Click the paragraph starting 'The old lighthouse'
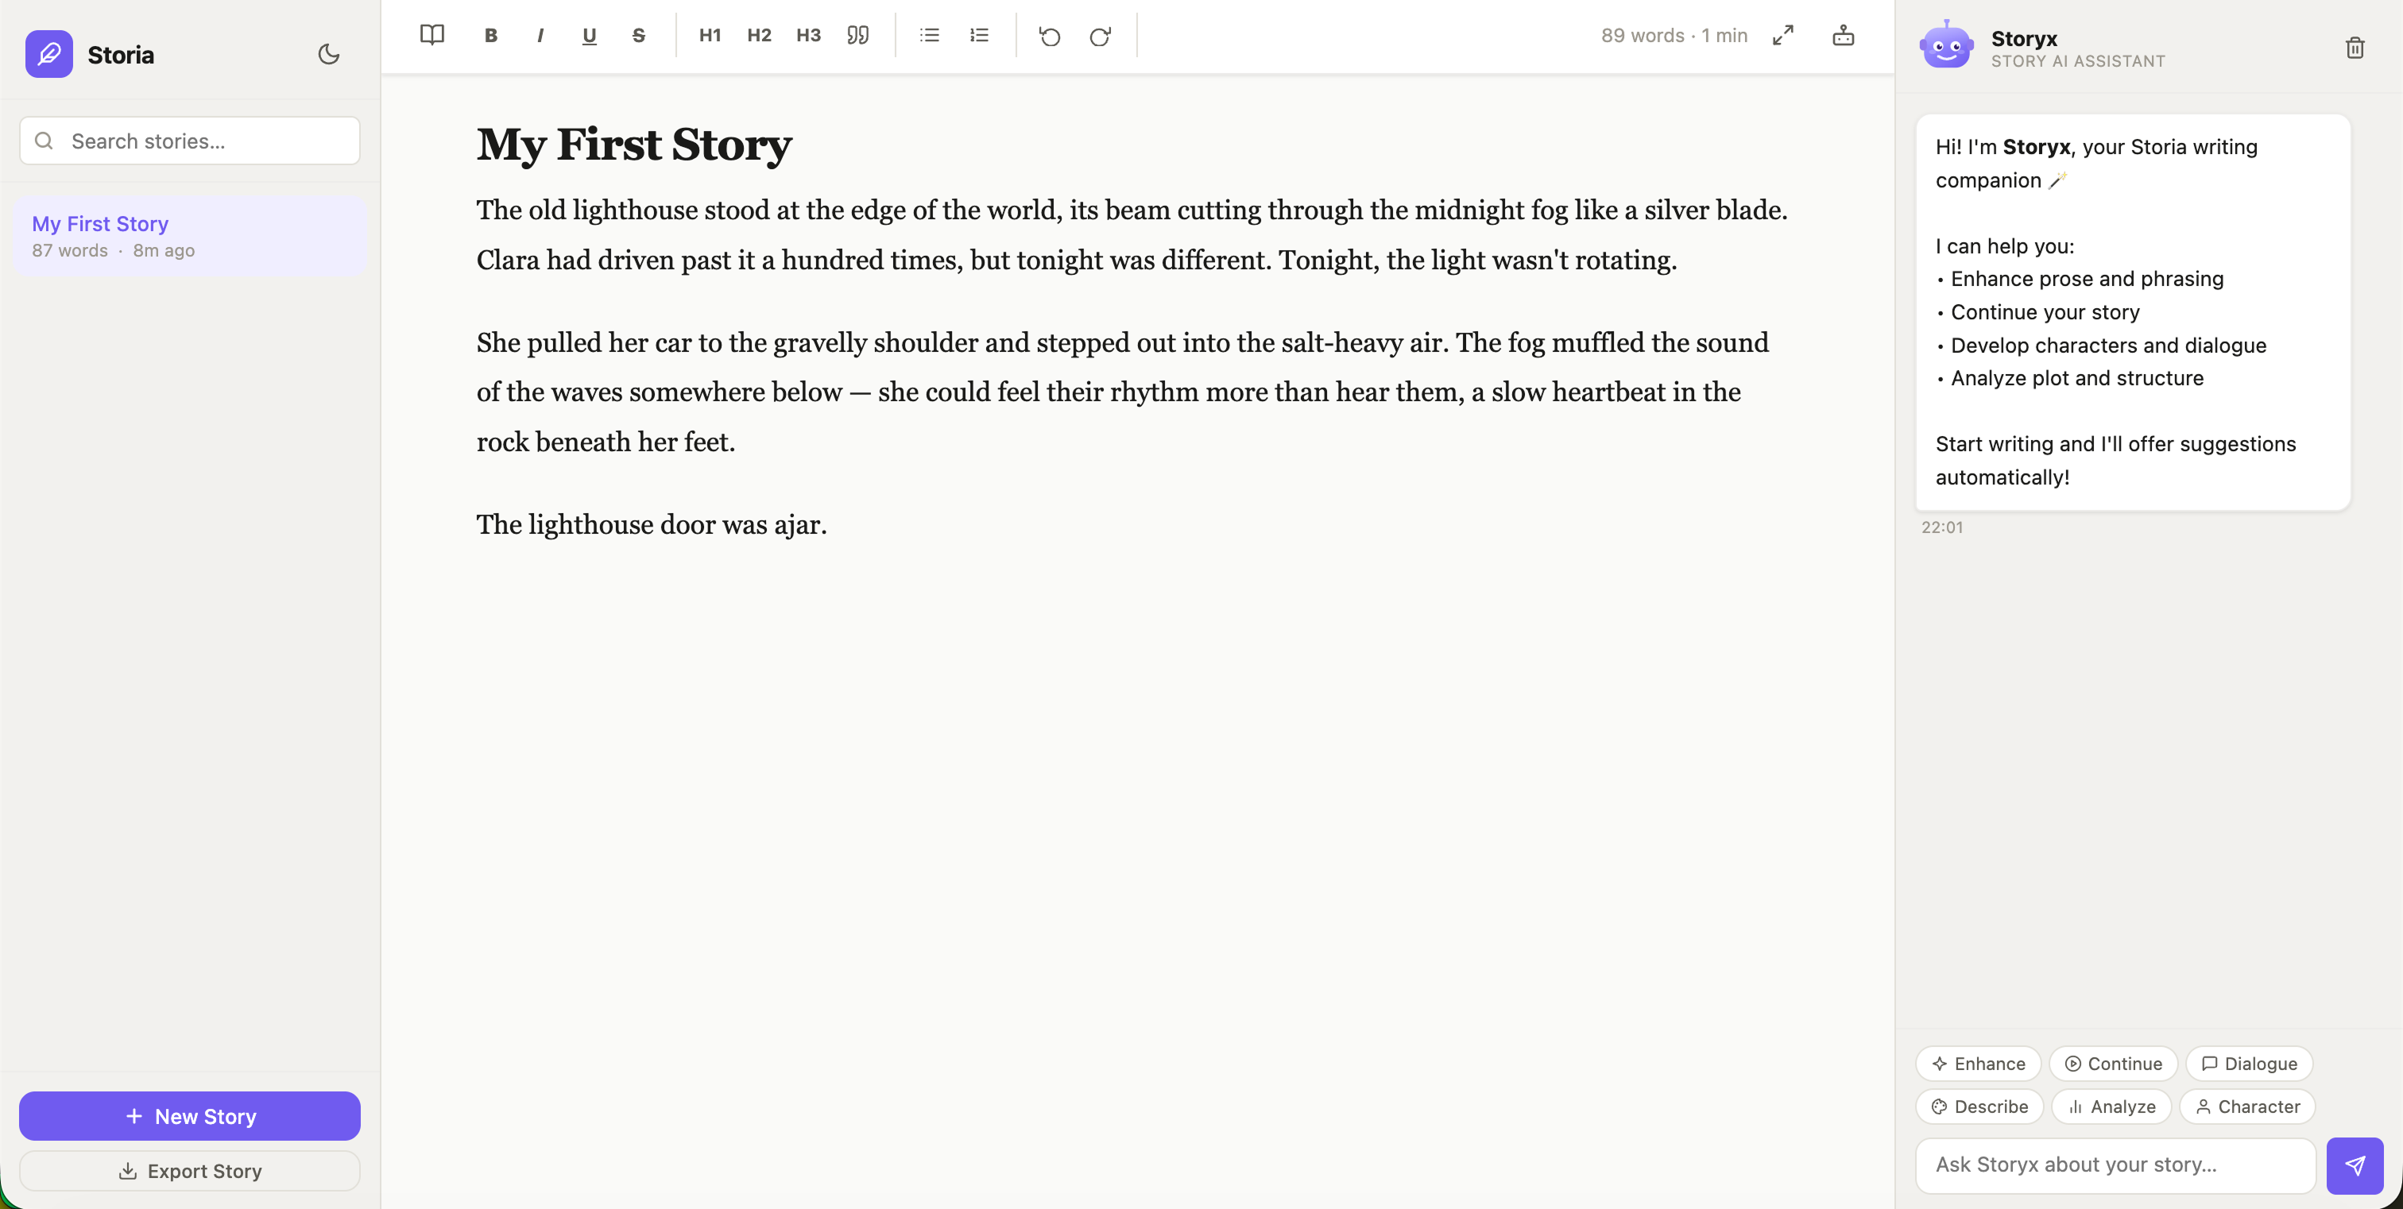2403x1209 pixels. click(1132, 235)
